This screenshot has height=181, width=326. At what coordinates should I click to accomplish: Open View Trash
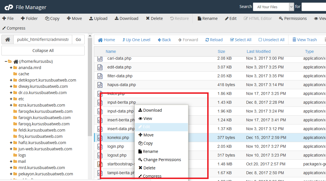point(304,40)
